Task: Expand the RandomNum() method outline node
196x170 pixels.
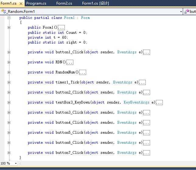Action: coord(9,72)
